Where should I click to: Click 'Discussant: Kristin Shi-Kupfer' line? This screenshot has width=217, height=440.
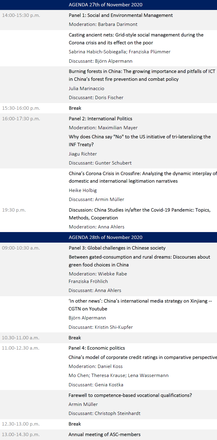100,327
